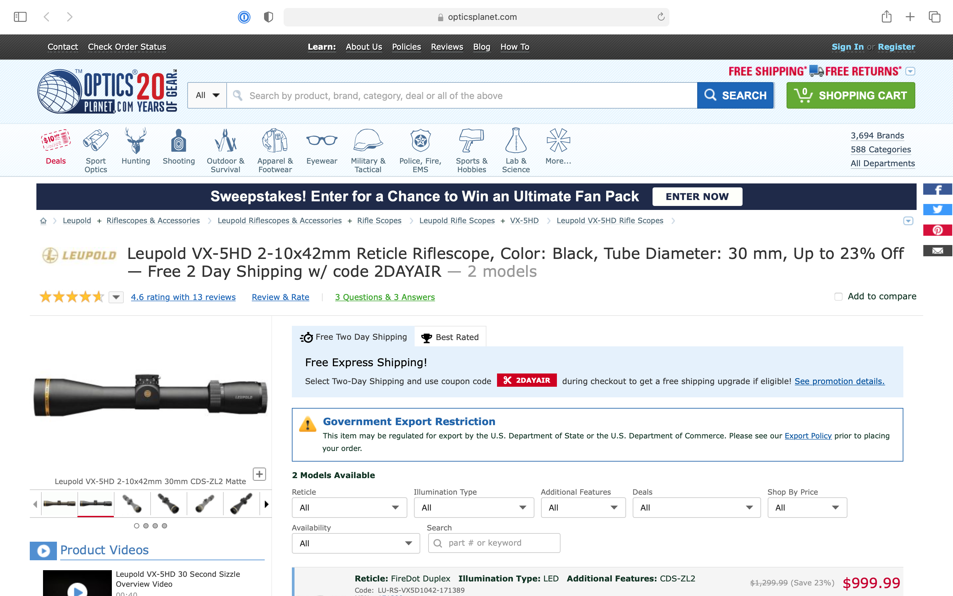Open the Sports & Hobbies category
953x596 pixels.
click(472, 151)
